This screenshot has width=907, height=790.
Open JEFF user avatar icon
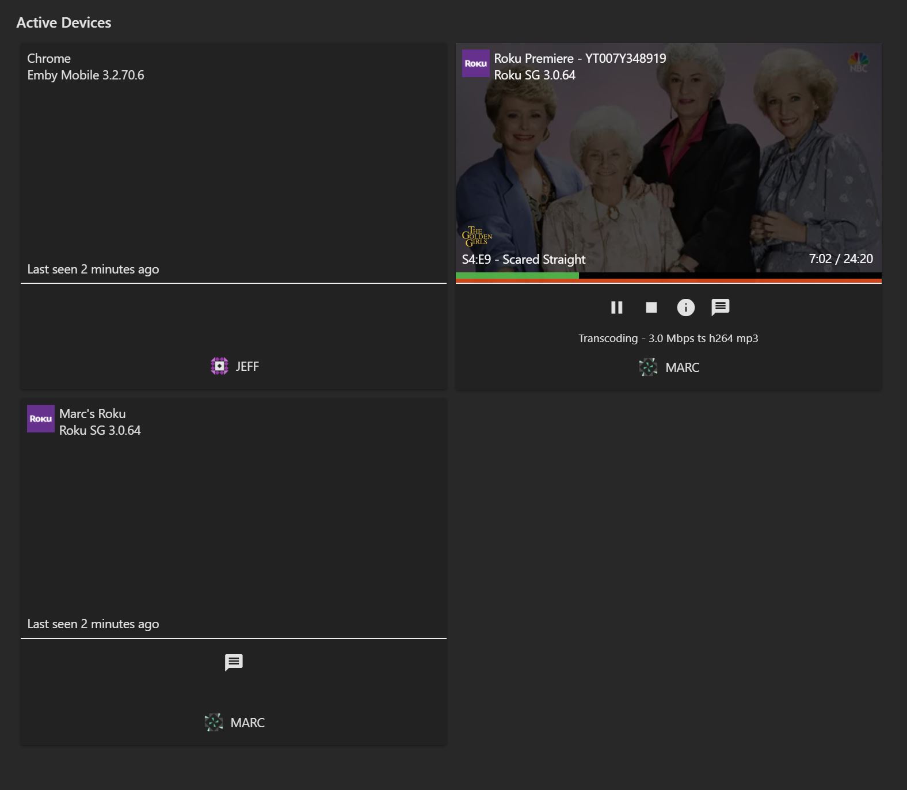click(219, 366)
